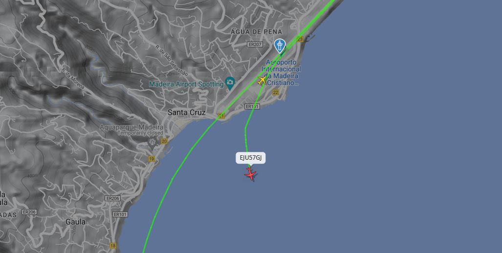This screenshot has width=502, height=253.
Task: Click the EJU57GJ callsign label
Action: tap(251, 158)
